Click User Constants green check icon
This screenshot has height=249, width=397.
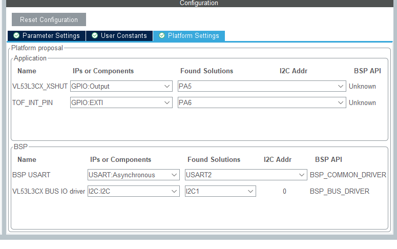coord(95,35)
